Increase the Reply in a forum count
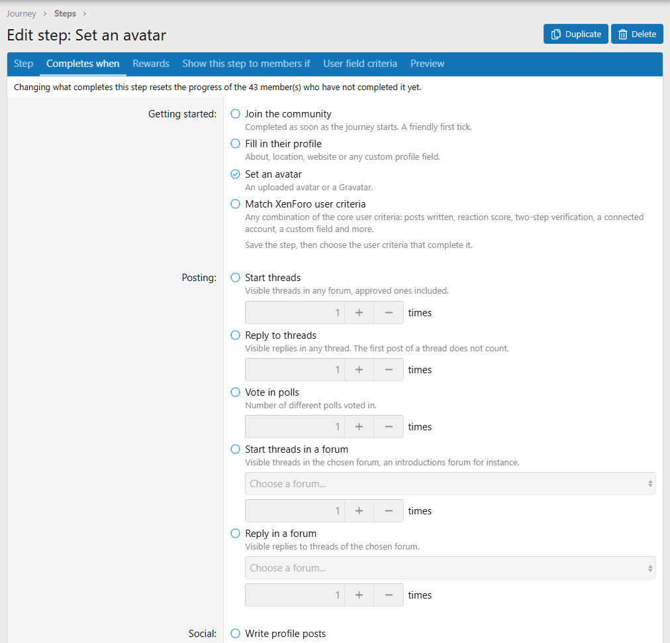The height and width of the screenshot is (643, 670). click(359, 595)
